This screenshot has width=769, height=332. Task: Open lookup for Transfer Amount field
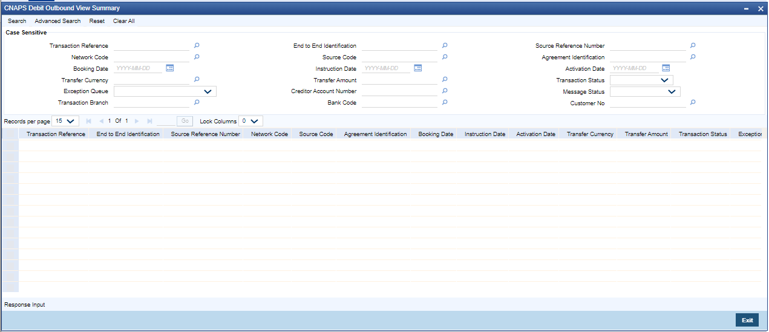(x=445, y=79)
